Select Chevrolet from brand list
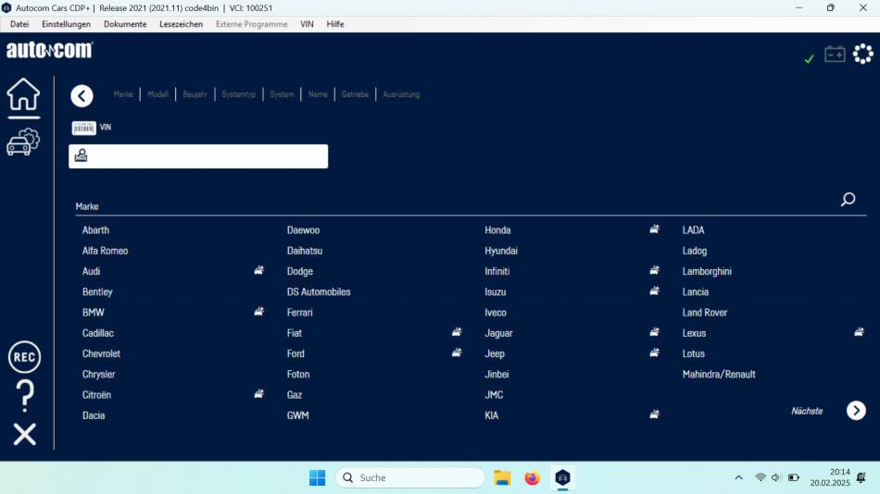This screenshot has height=494, width=880. point(101,353)
